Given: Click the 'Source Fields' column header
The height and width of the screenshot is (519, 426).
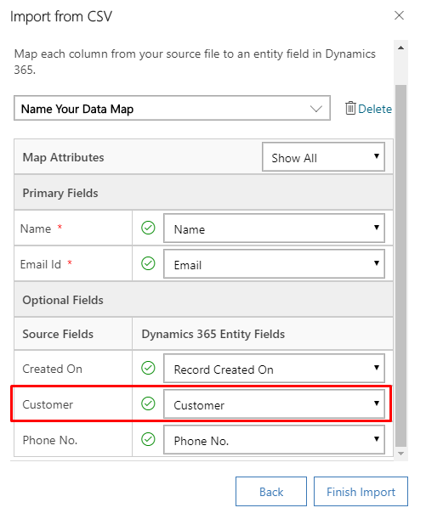Looking at the screenshot, I should [x=58, y=334].
